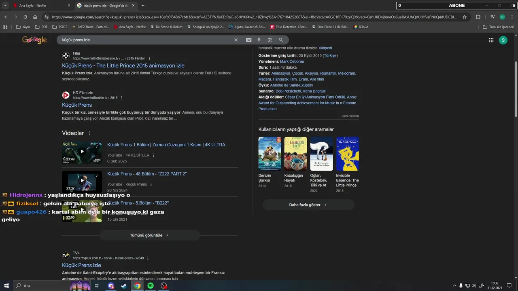Open the Chrome extensions puzzle icon
Viewport: 518px width, 291px height.
[478, 17]
